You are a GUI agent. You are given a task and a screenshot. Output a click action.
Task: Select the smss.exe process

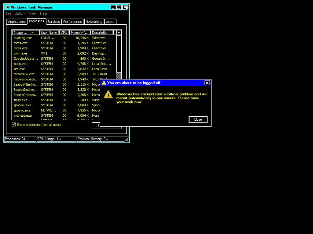[x=56, y=100]
